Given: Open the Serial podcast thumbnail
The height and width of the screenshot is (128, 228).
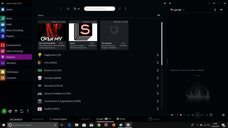Looking at the screenshot, I should click(x=83, y=32).
